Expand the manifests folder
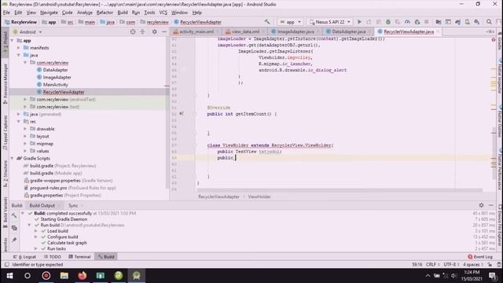The height and width of the screenshot is (283, 503). (19, 48)
